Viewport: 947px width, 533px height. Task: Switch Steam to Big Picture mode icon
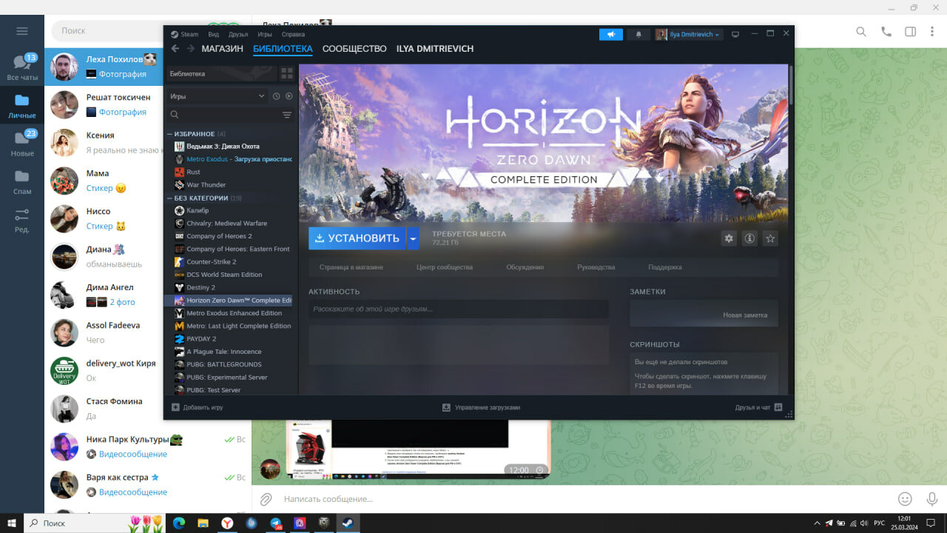pos(735,34)
